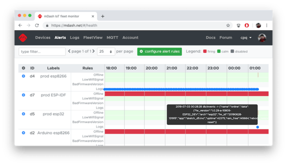Image resolution: width=287 pixels, height=165 pixels.
Task: Open the cpq account dropdown
Action: (246, 38)
